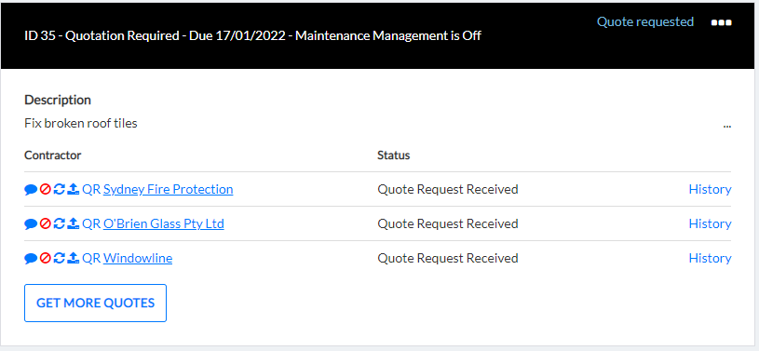The height and width of the screenshot is (351, 759).
Task: Click the comment icon for Sydney Fire Protection
Action: pos(31,190)
